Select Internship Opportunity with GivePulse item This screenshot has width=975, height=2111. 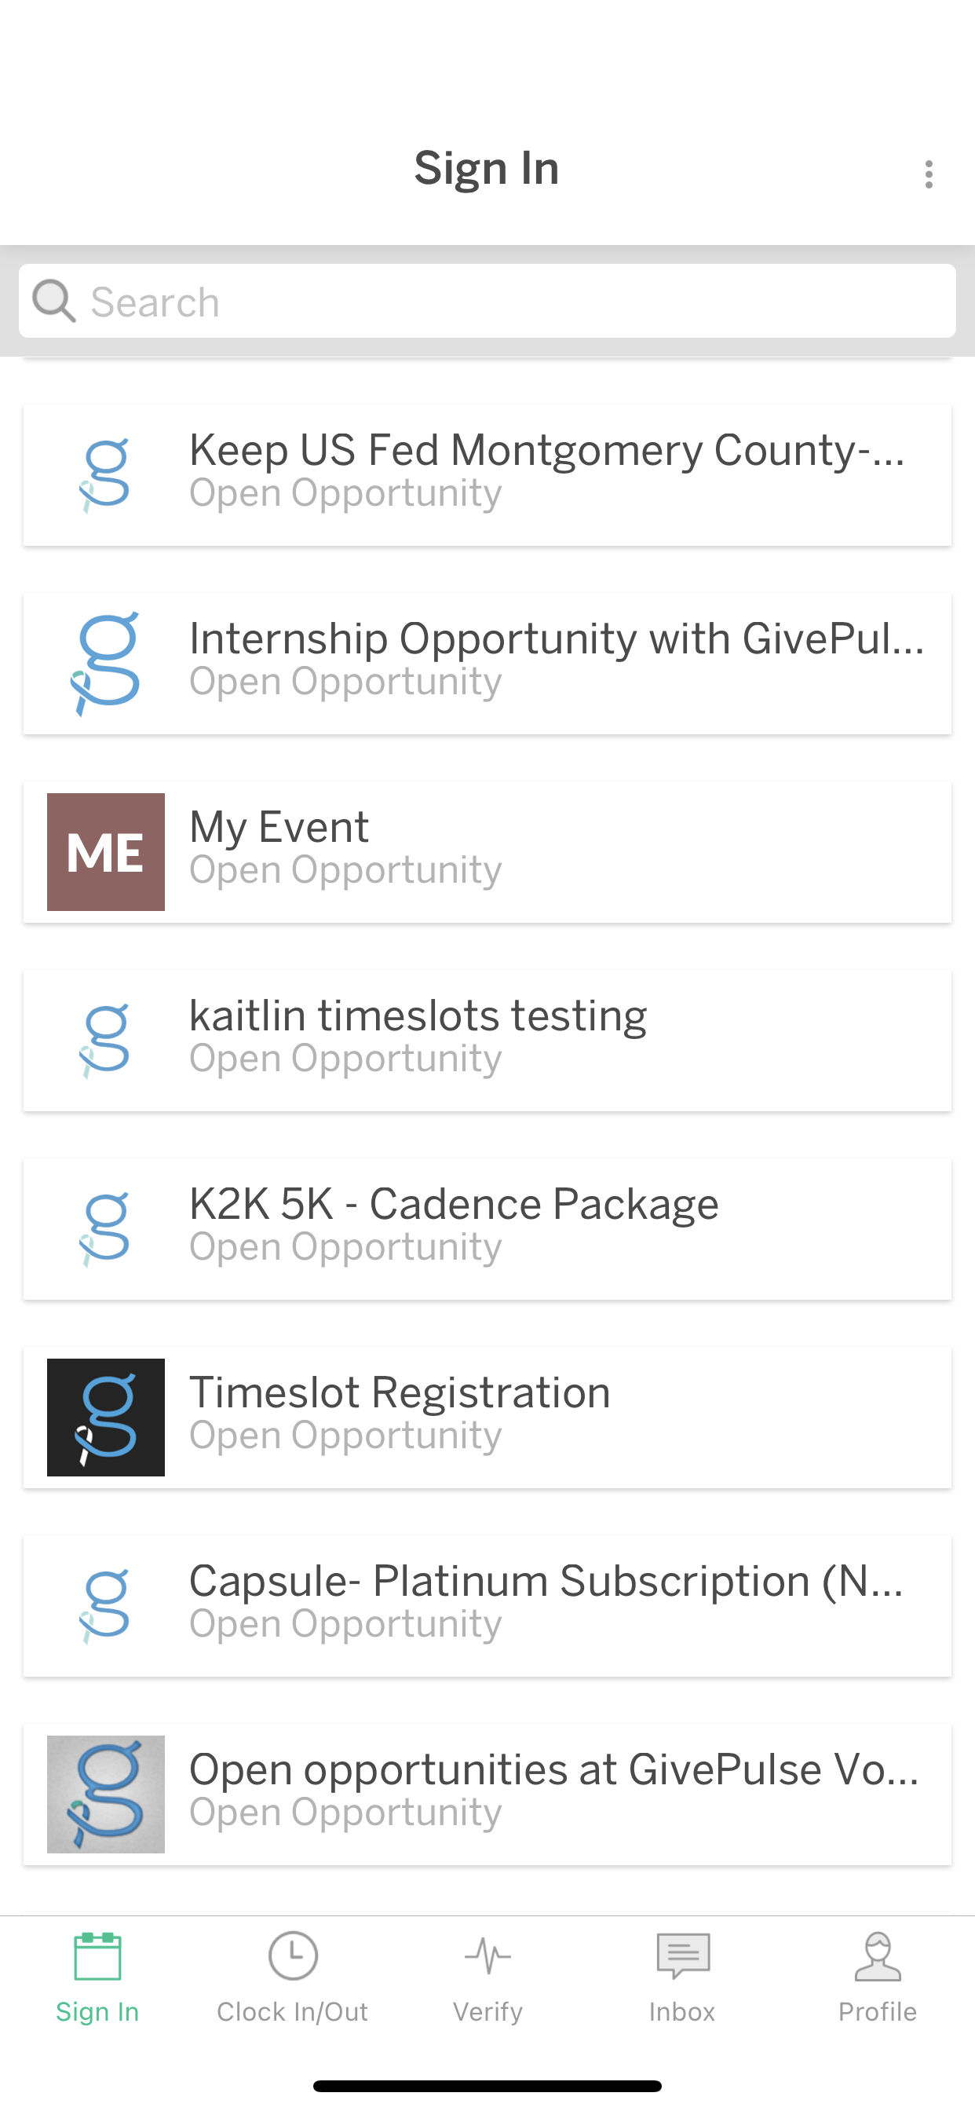click(x=487, y=663)
